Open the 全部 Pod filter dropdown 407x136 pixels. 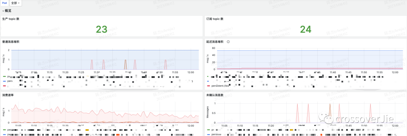pos(15,3)
